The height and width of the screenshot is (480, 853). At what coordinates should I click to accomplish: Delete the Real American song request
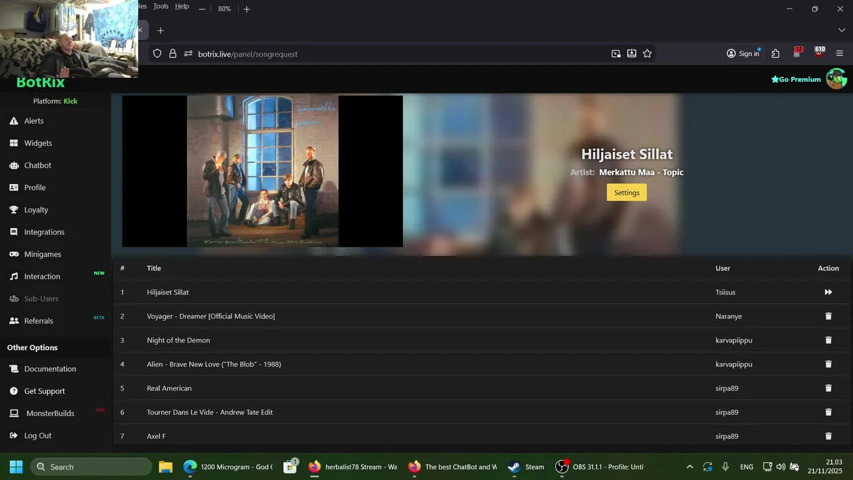click(828, 388)
